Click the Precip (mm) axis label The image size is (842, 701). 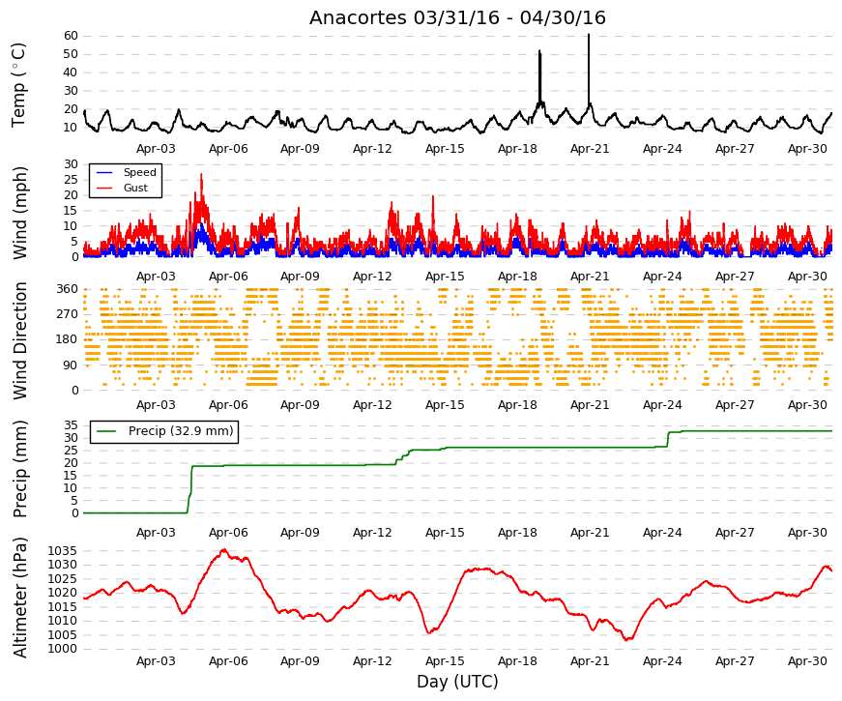[19, 469]
